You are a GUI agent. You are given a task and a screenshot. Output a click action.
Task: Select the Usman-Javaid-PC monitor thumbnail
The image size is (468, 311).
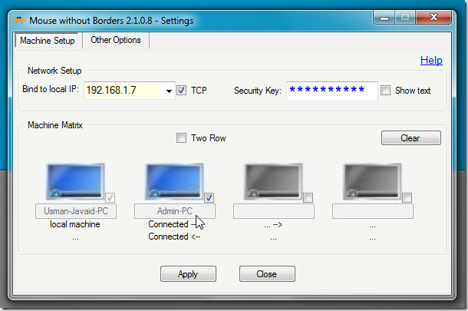pyautogui.click(x=75, y=181)
